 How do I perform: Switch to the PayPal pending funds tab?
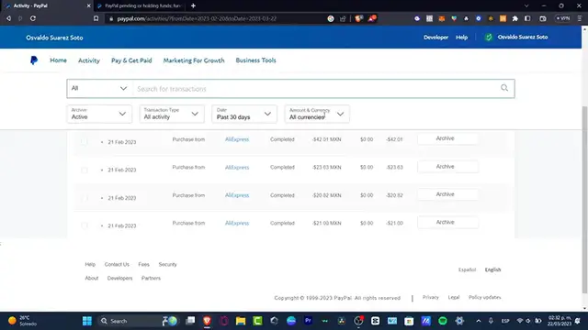tap(140, 5)
